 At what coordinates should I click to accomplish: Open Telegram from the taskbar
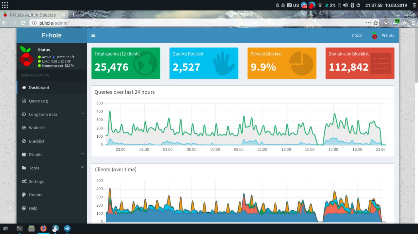click(x=67, y=228)
